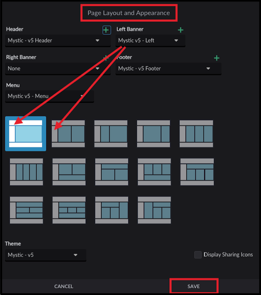261x295 pixels.
Task: Select layout with two columns above one row
Action: (69, 172)
